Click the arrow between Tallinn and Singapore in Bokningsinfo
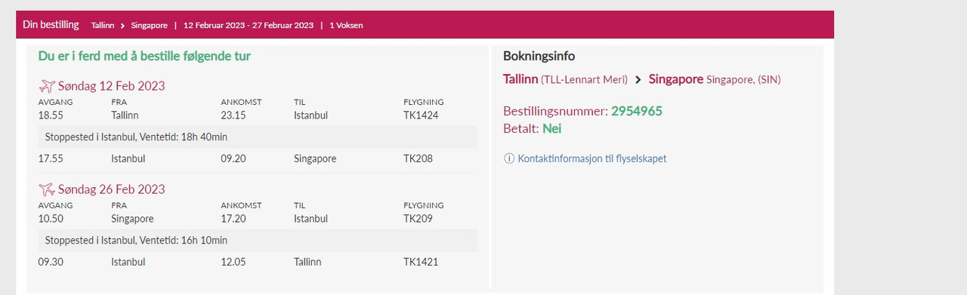 click(x=638, y=79)
